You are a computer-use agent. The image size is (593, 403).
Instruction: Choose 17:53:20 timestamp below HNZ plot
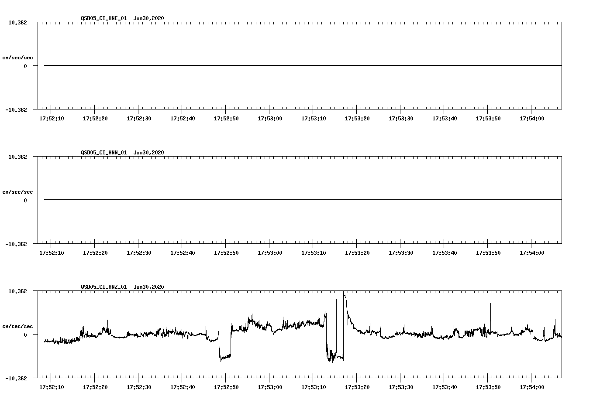click(357, 387)
